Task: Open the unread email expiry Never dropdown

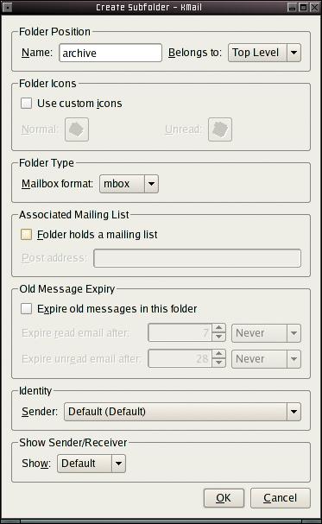Action: [266, 359]
